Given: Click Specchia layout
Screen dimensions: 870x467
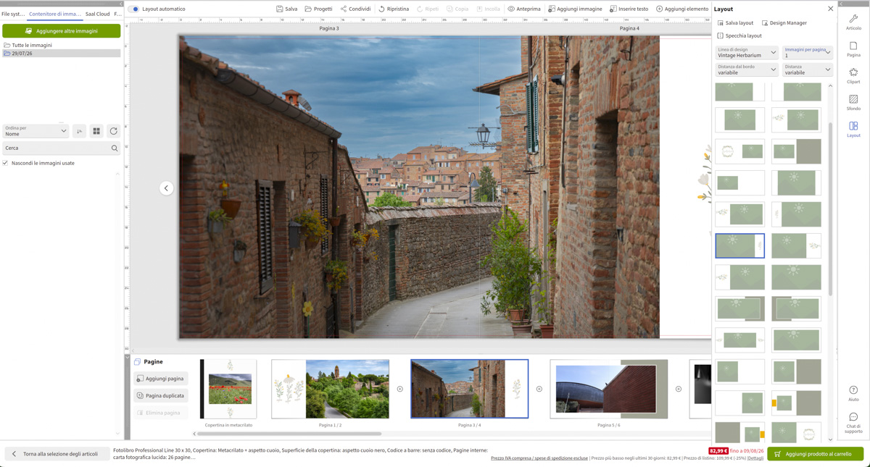Looking at the screenshot, I should pos(739,35).
